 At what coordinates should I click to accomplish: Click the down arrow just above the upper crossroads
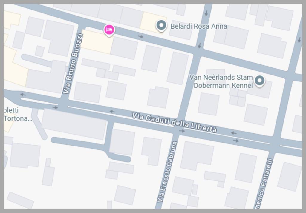[x=199, y=46]
